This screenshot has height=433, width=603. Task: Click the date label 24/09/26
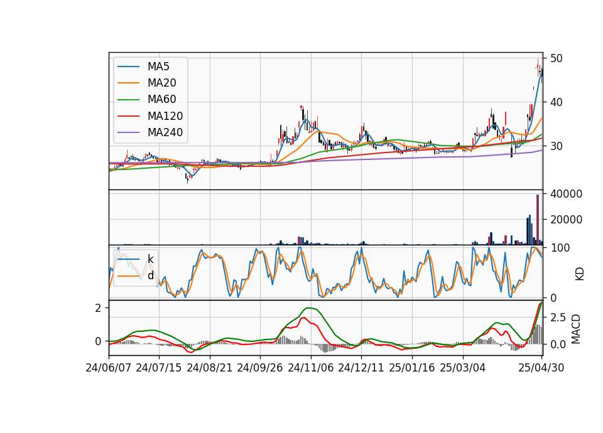pos(259,368)
